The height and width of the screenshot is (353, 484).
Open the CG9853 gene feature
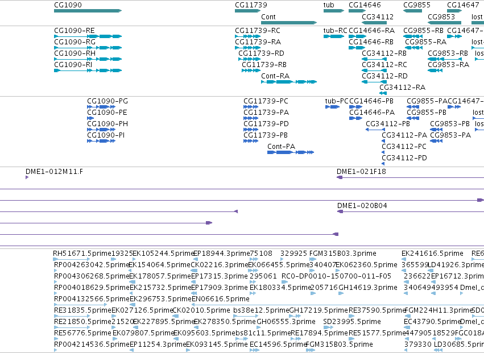coord(445,23)
